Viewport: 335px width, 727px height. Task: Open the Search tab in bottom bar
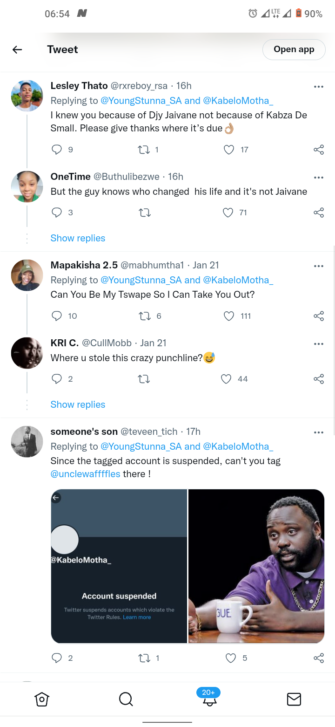126,699
